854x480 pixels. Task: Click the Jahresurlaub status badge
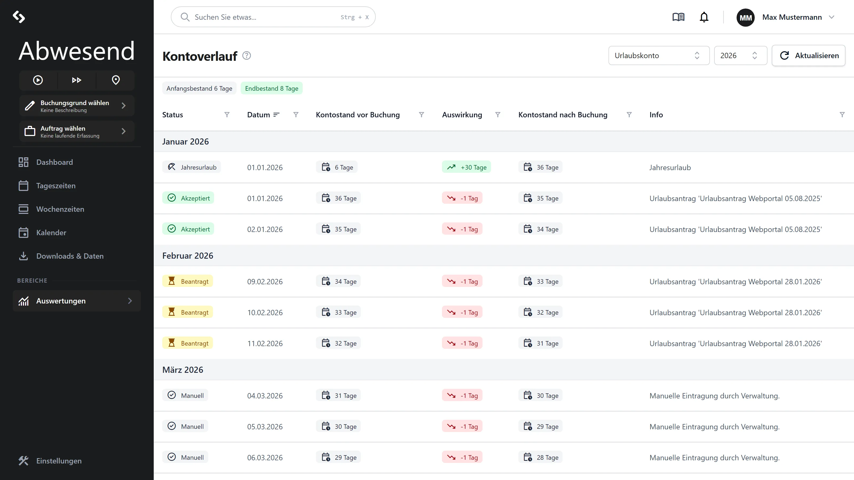[192, 167]
